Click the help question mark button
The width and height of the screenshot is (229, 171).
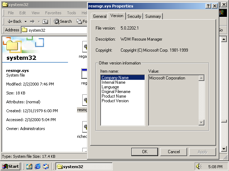coord(208,6)
